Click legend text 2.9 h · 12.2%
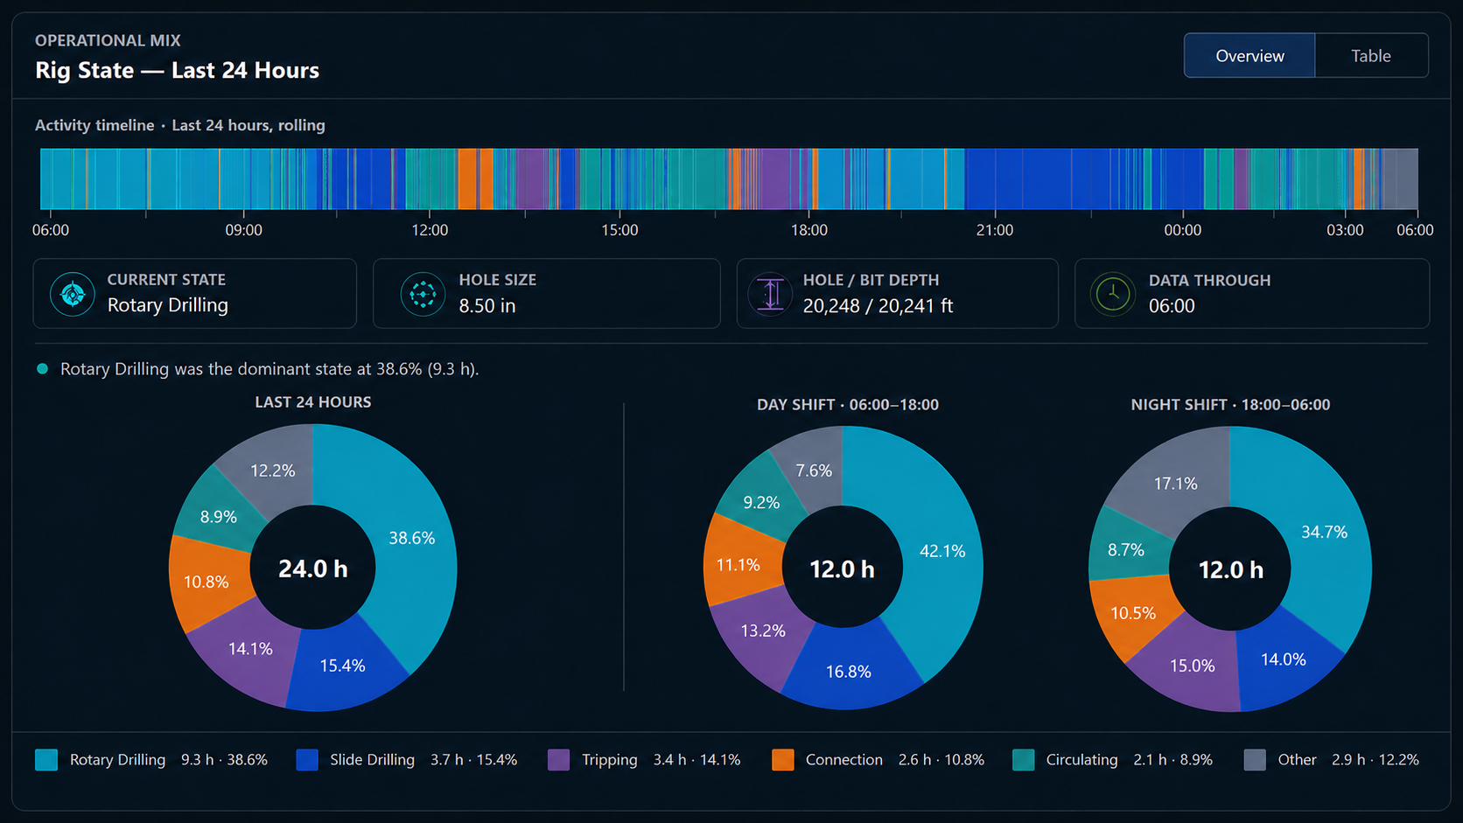The height and width of the screenshot is (823, 1463). (1375, 759)
